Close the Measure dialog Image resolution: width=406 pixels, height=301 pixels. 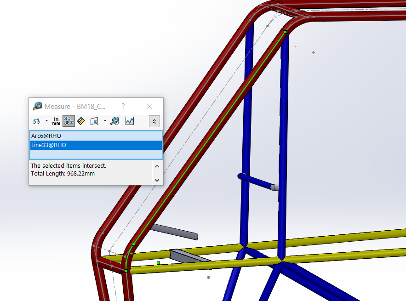(149, 106)
